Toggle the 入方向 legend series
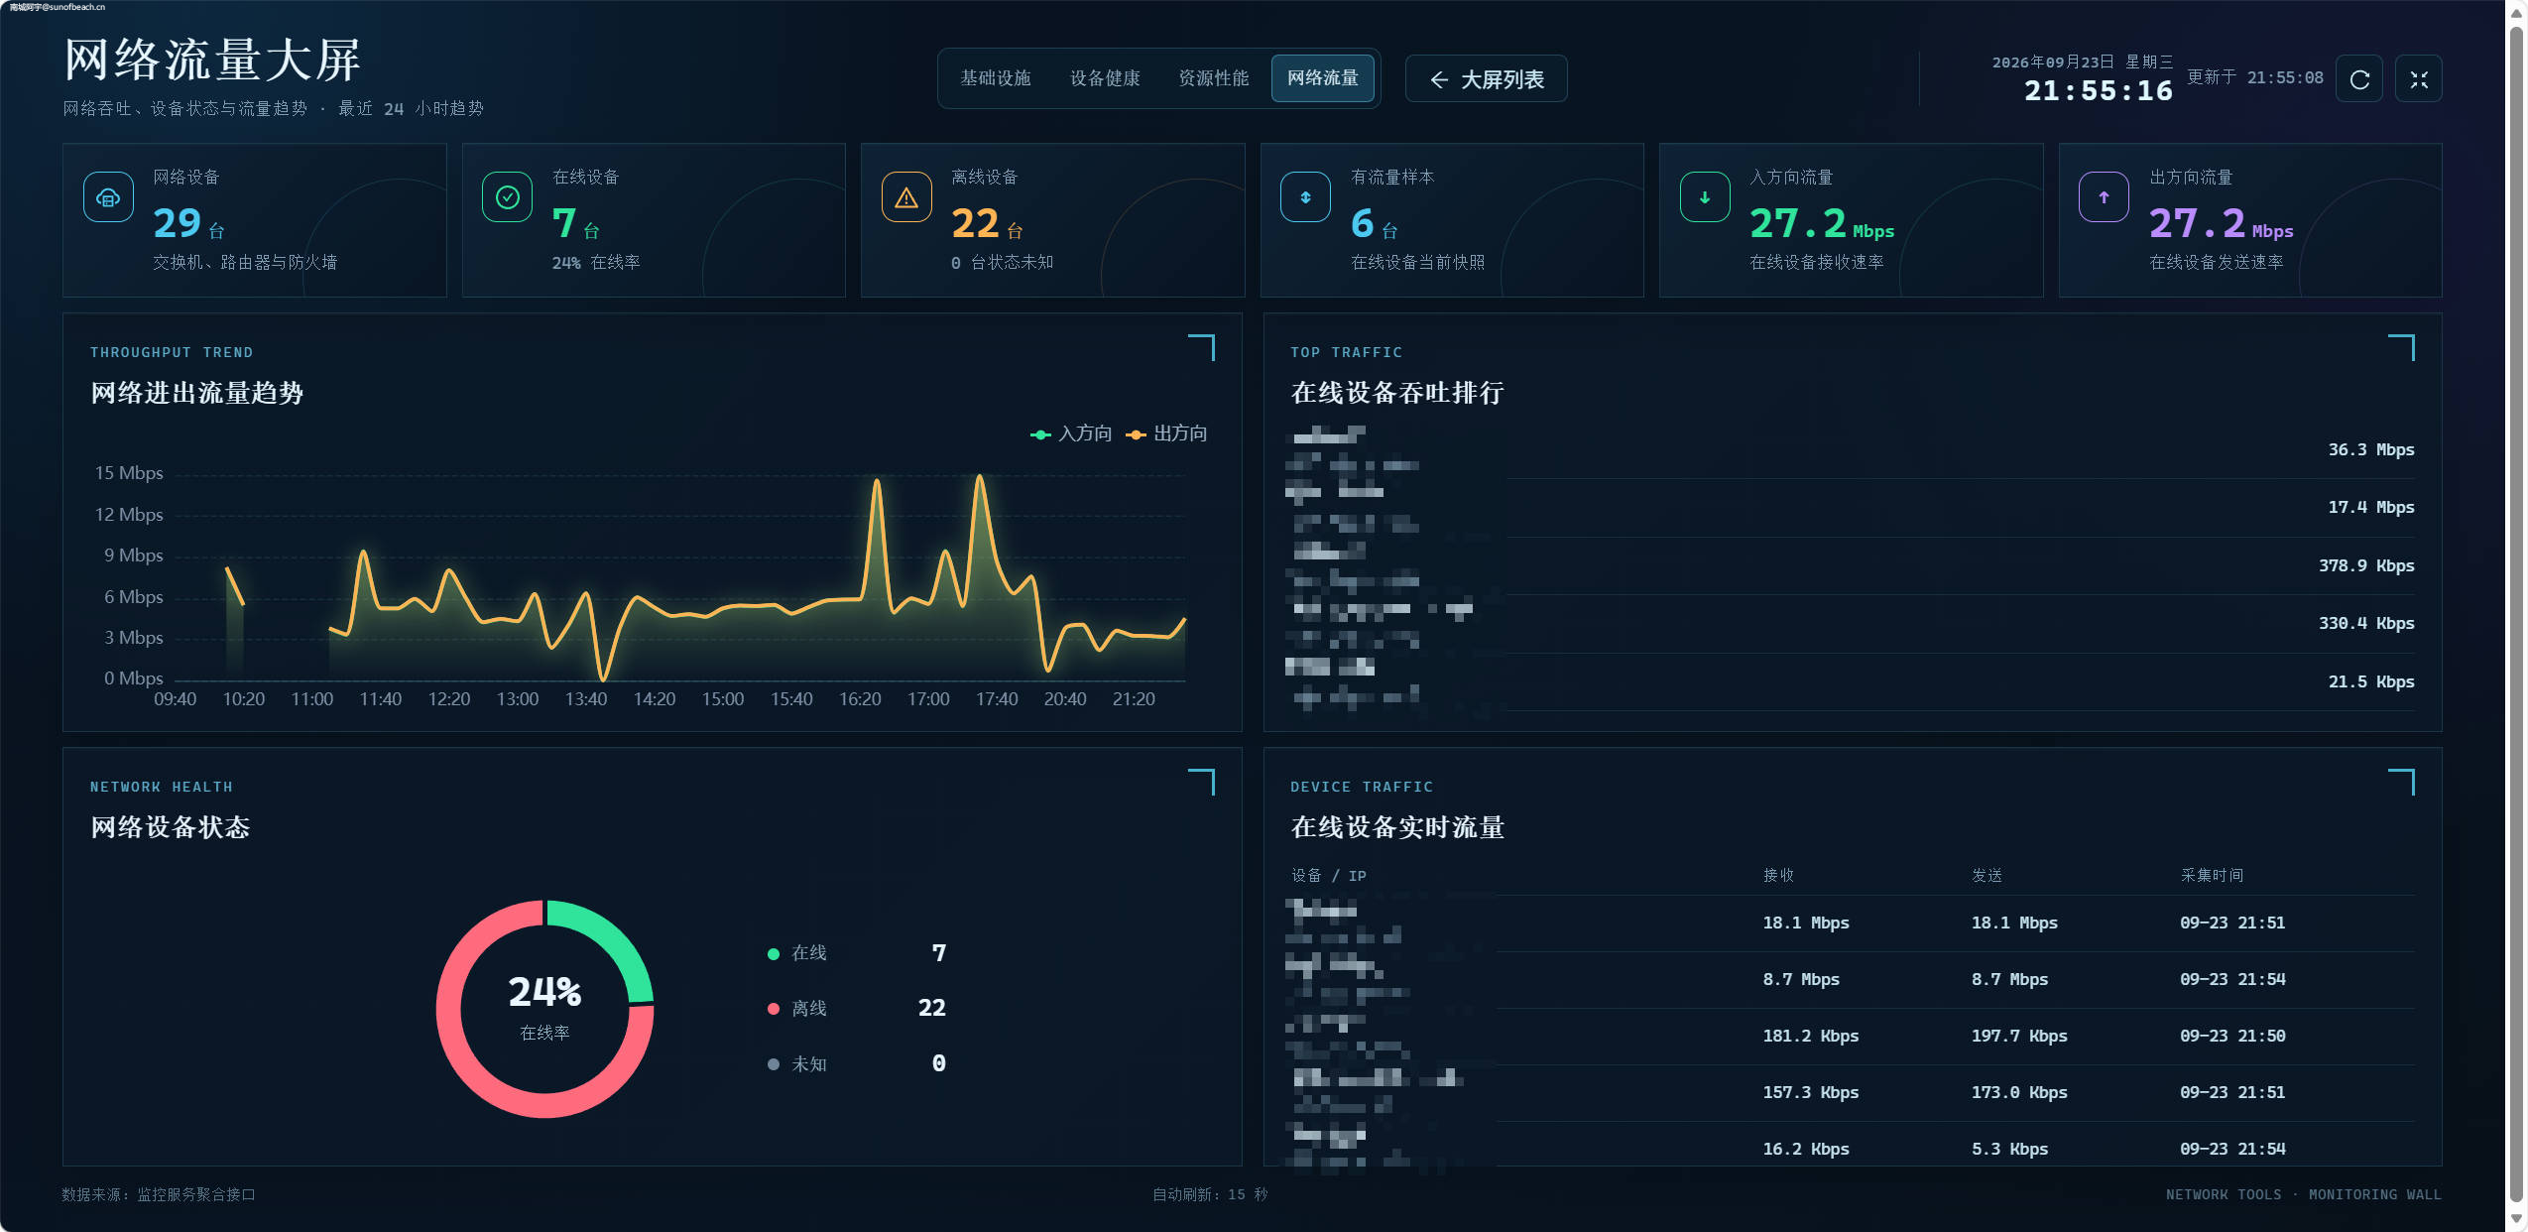Screen dimensions: 2528x1232 (x=1071, y=433)
